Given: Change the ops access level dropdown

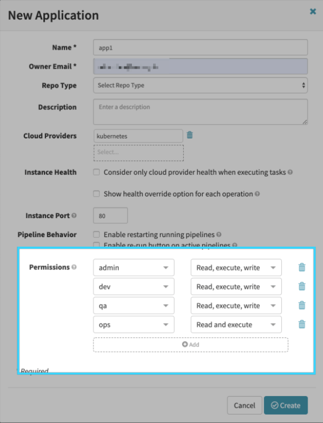Looking at the screenshot, I should [x=236, y=324].
